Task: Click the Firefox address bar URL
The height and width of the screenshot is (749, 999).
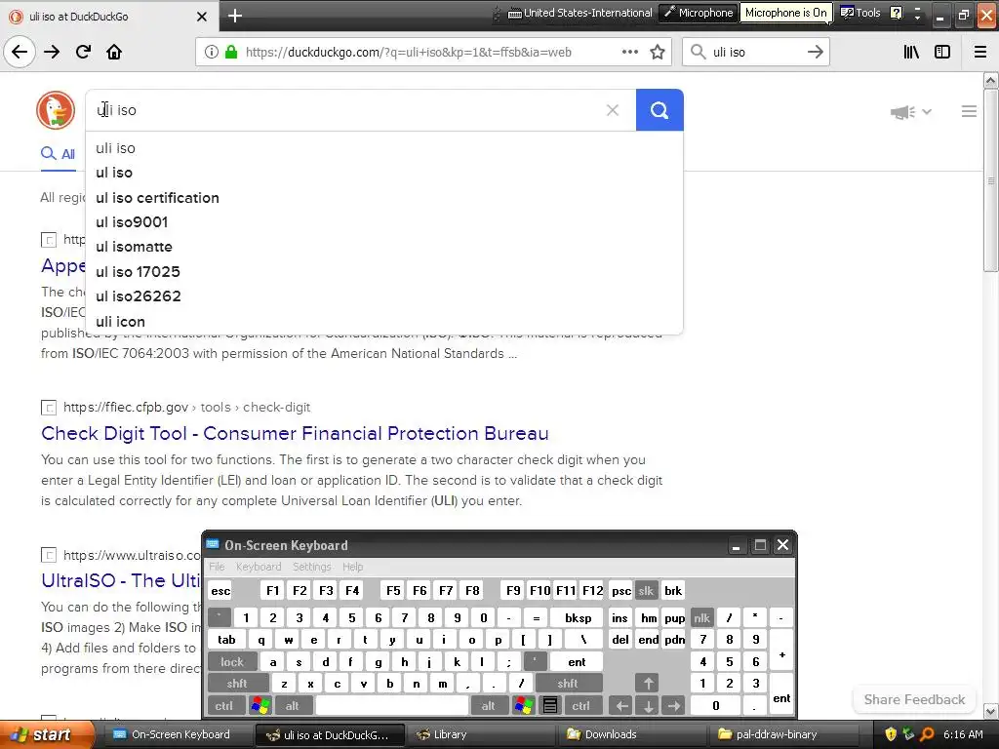Action: click(409, 53)
